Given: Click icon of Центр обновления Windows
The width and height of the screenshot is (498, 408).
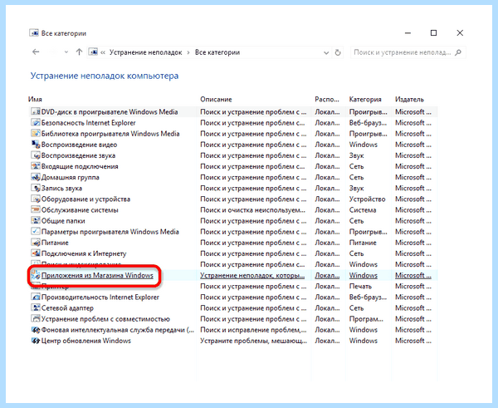Looking at the screenshot, I should click(36, 340).
